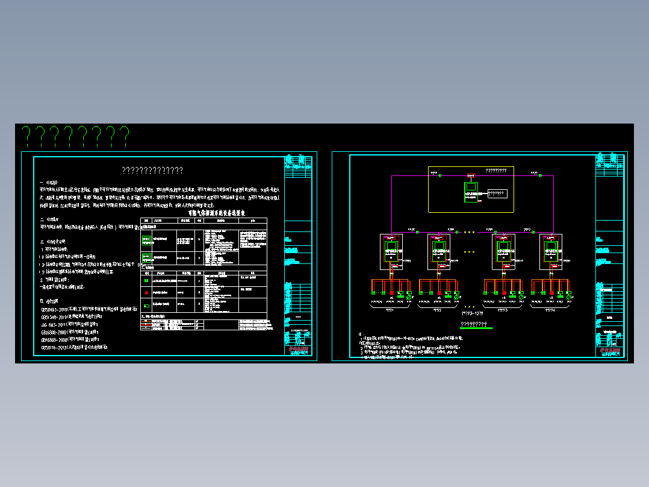649x487 pixels.
Task: Select the white ??????? box beside central controller
Action: (497, 193)
